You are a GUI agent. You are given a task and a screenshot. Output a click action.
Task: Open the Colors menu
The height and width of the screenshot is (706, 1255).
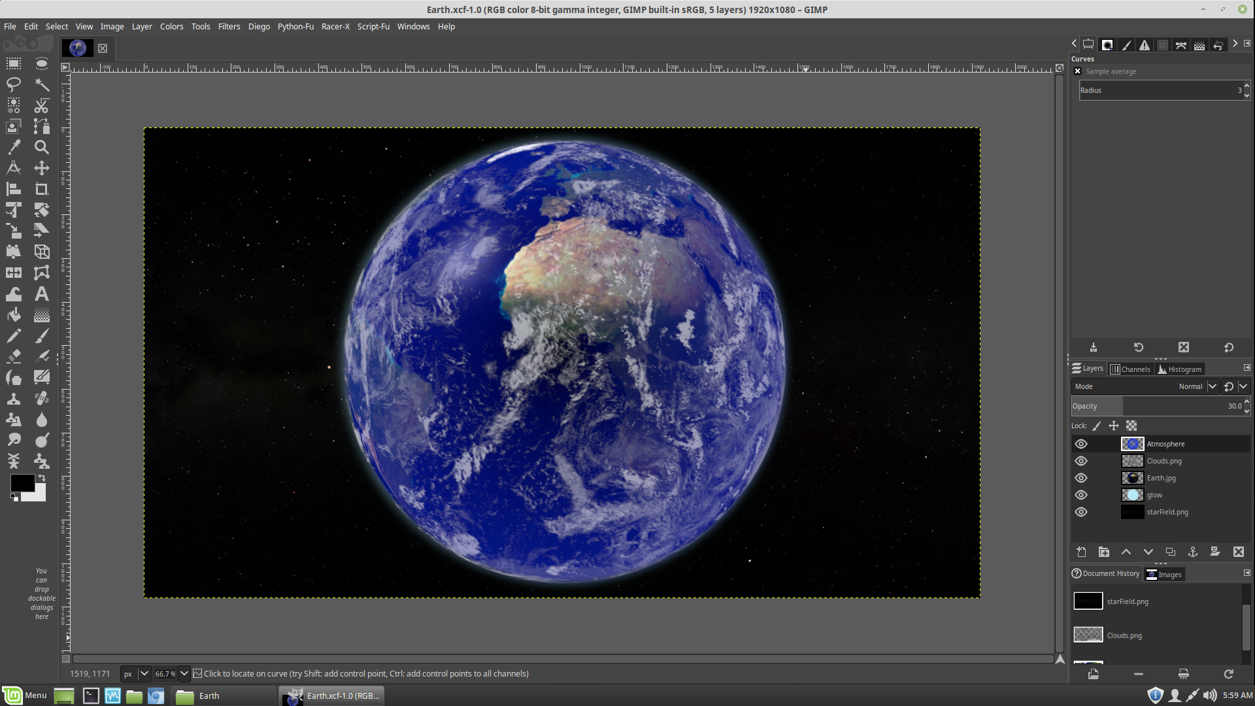(171, 27)
